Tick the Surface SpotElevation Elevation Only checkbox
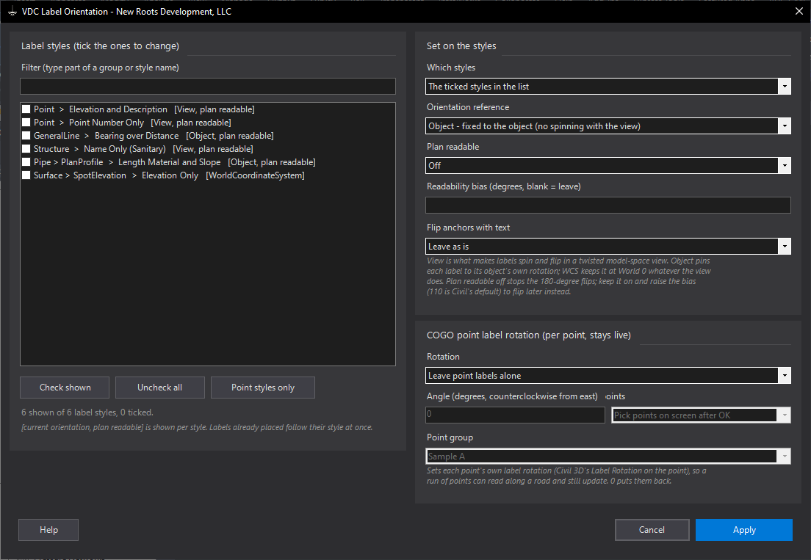The image size is (811, 560). [x=26, y=175]
